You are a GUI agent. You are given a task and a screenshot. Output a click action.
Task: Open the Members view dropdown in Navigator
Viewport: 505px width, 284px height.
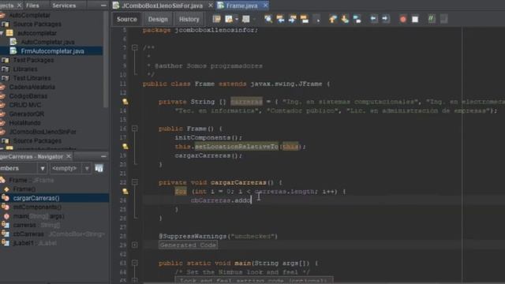point(42,168)
